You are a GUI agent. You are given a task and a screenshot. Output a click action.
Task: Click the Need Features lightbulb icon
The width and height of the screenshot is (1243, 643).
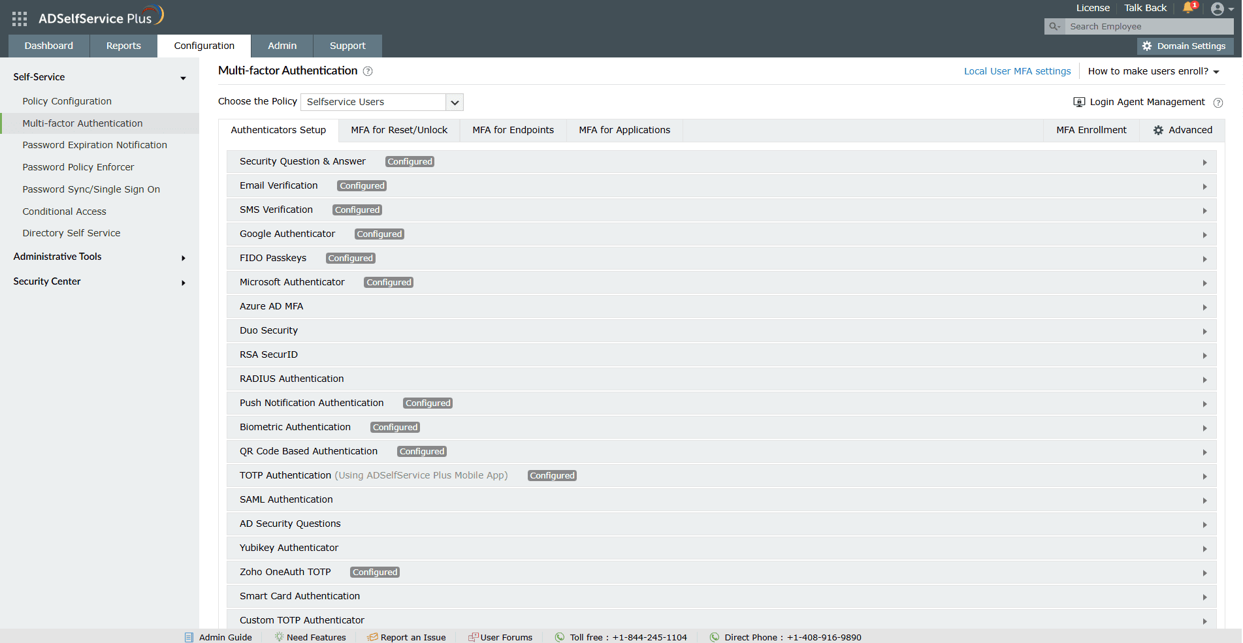279,637
